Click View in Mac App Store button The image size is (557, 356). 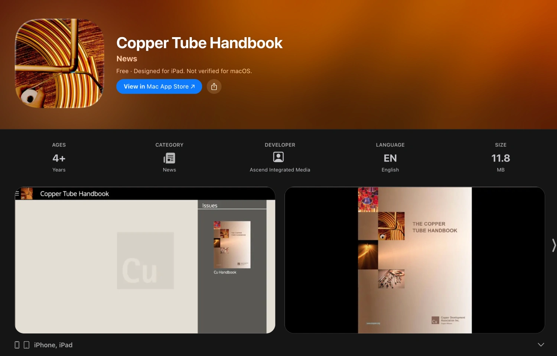(159, 86)
